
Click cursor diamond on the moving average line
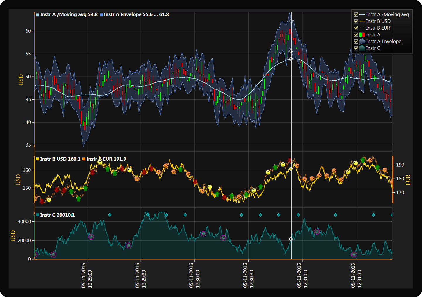tap(291, 59)
